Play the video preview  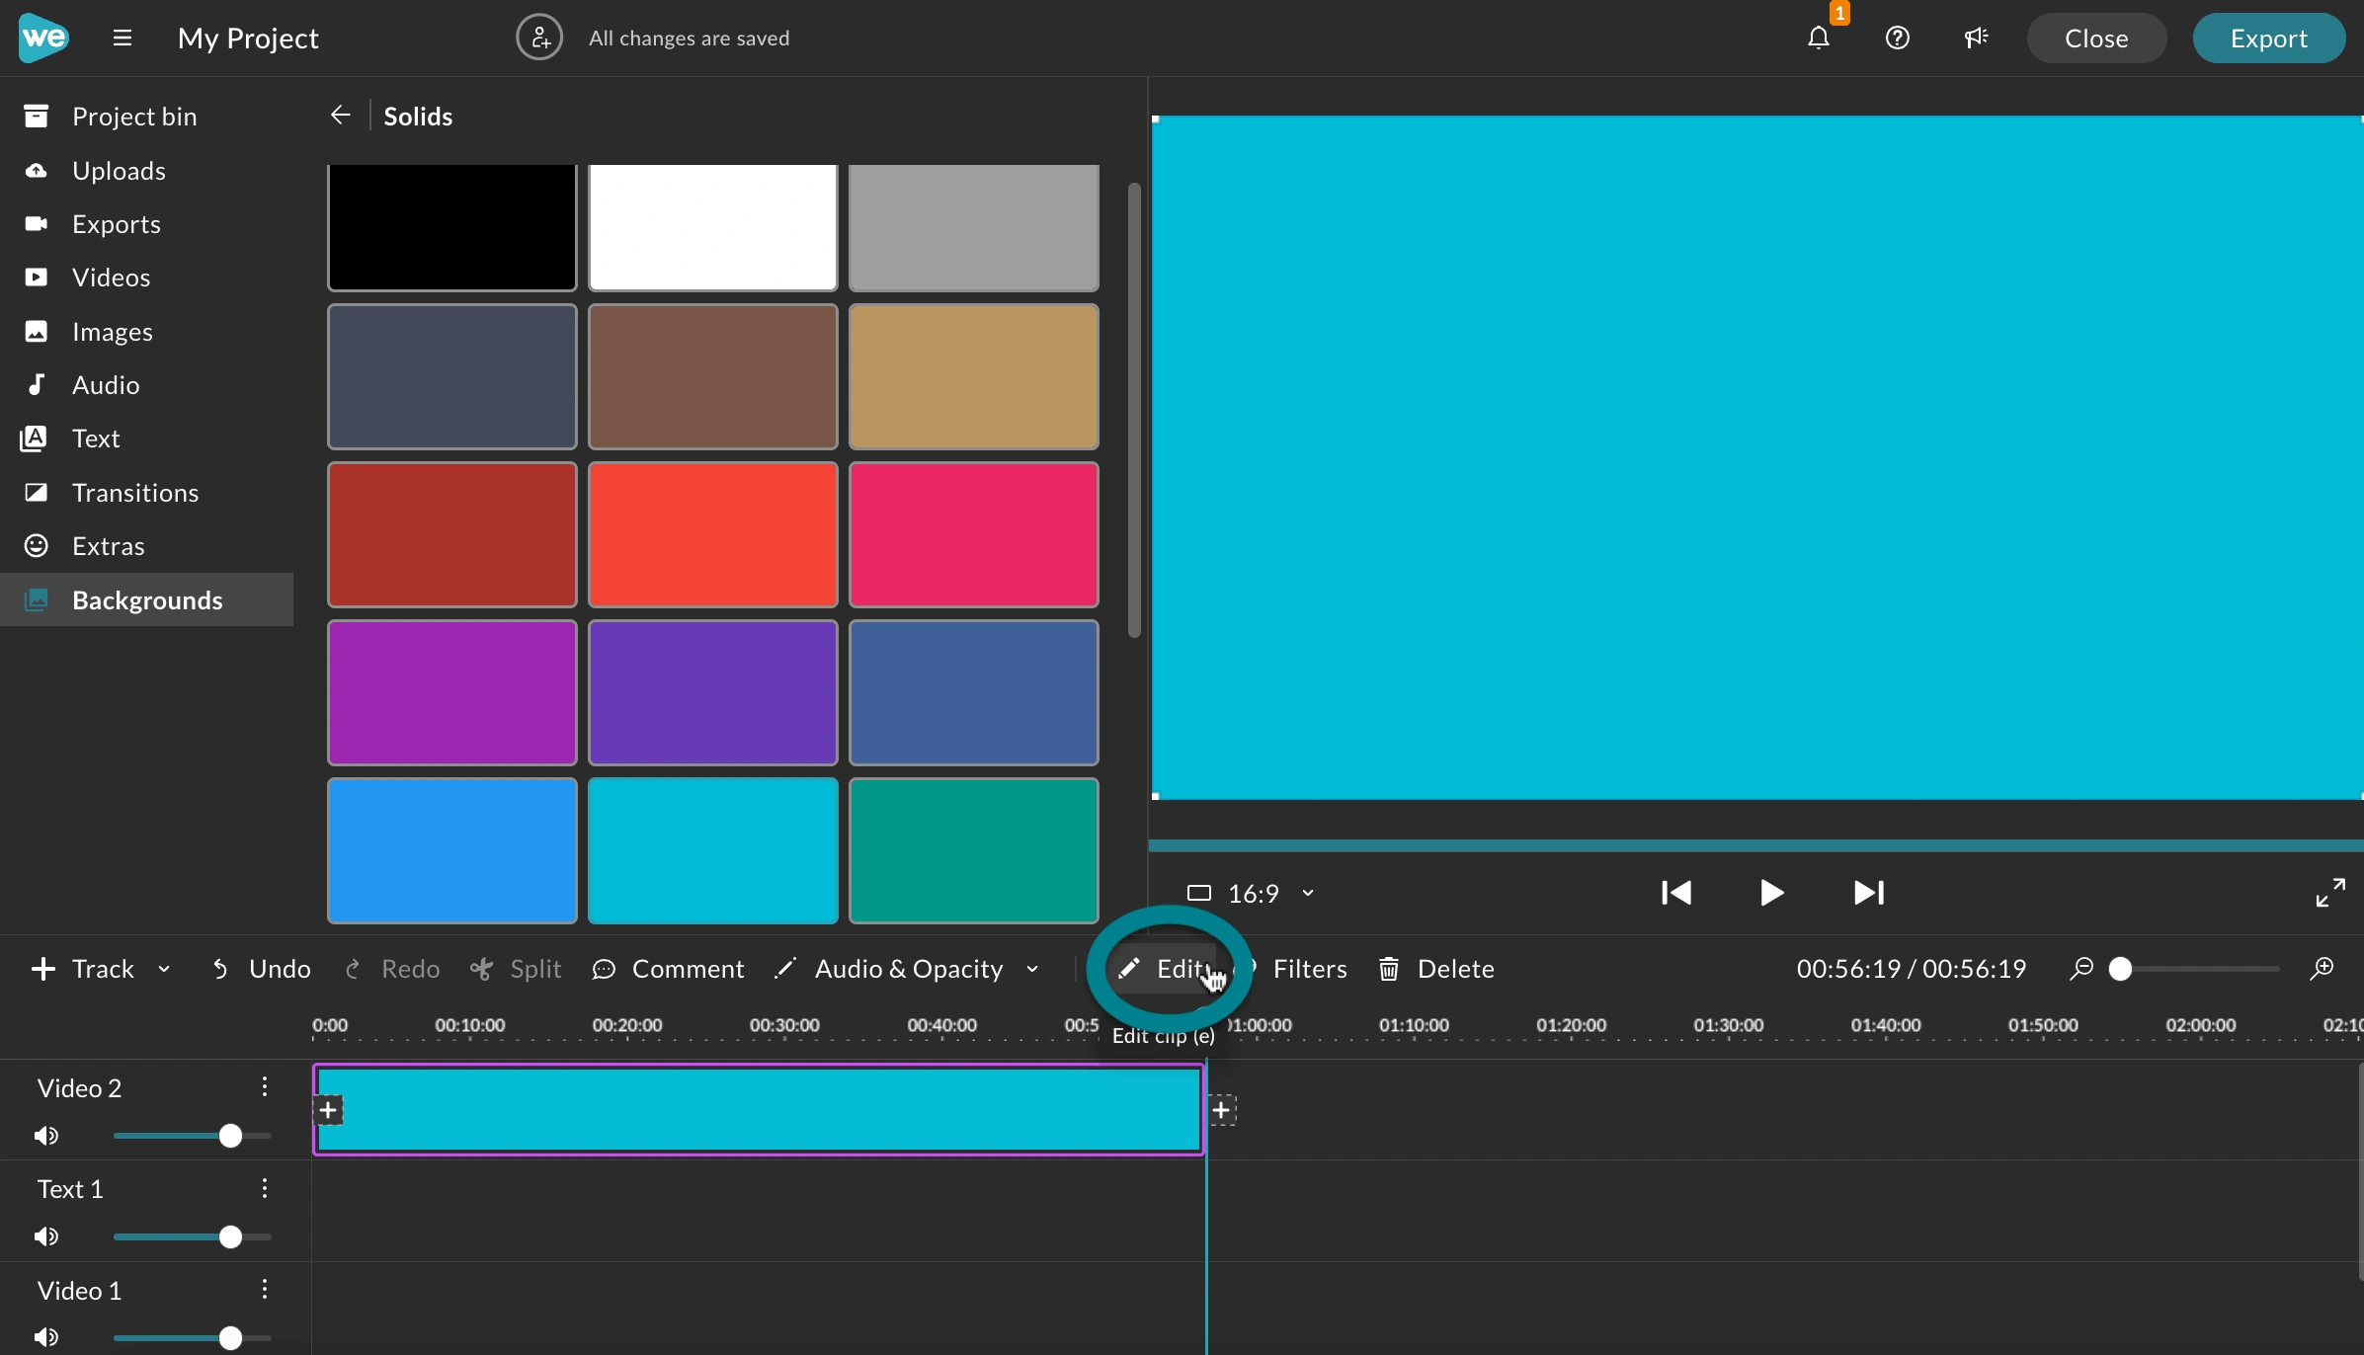[x=1772, y=893]
